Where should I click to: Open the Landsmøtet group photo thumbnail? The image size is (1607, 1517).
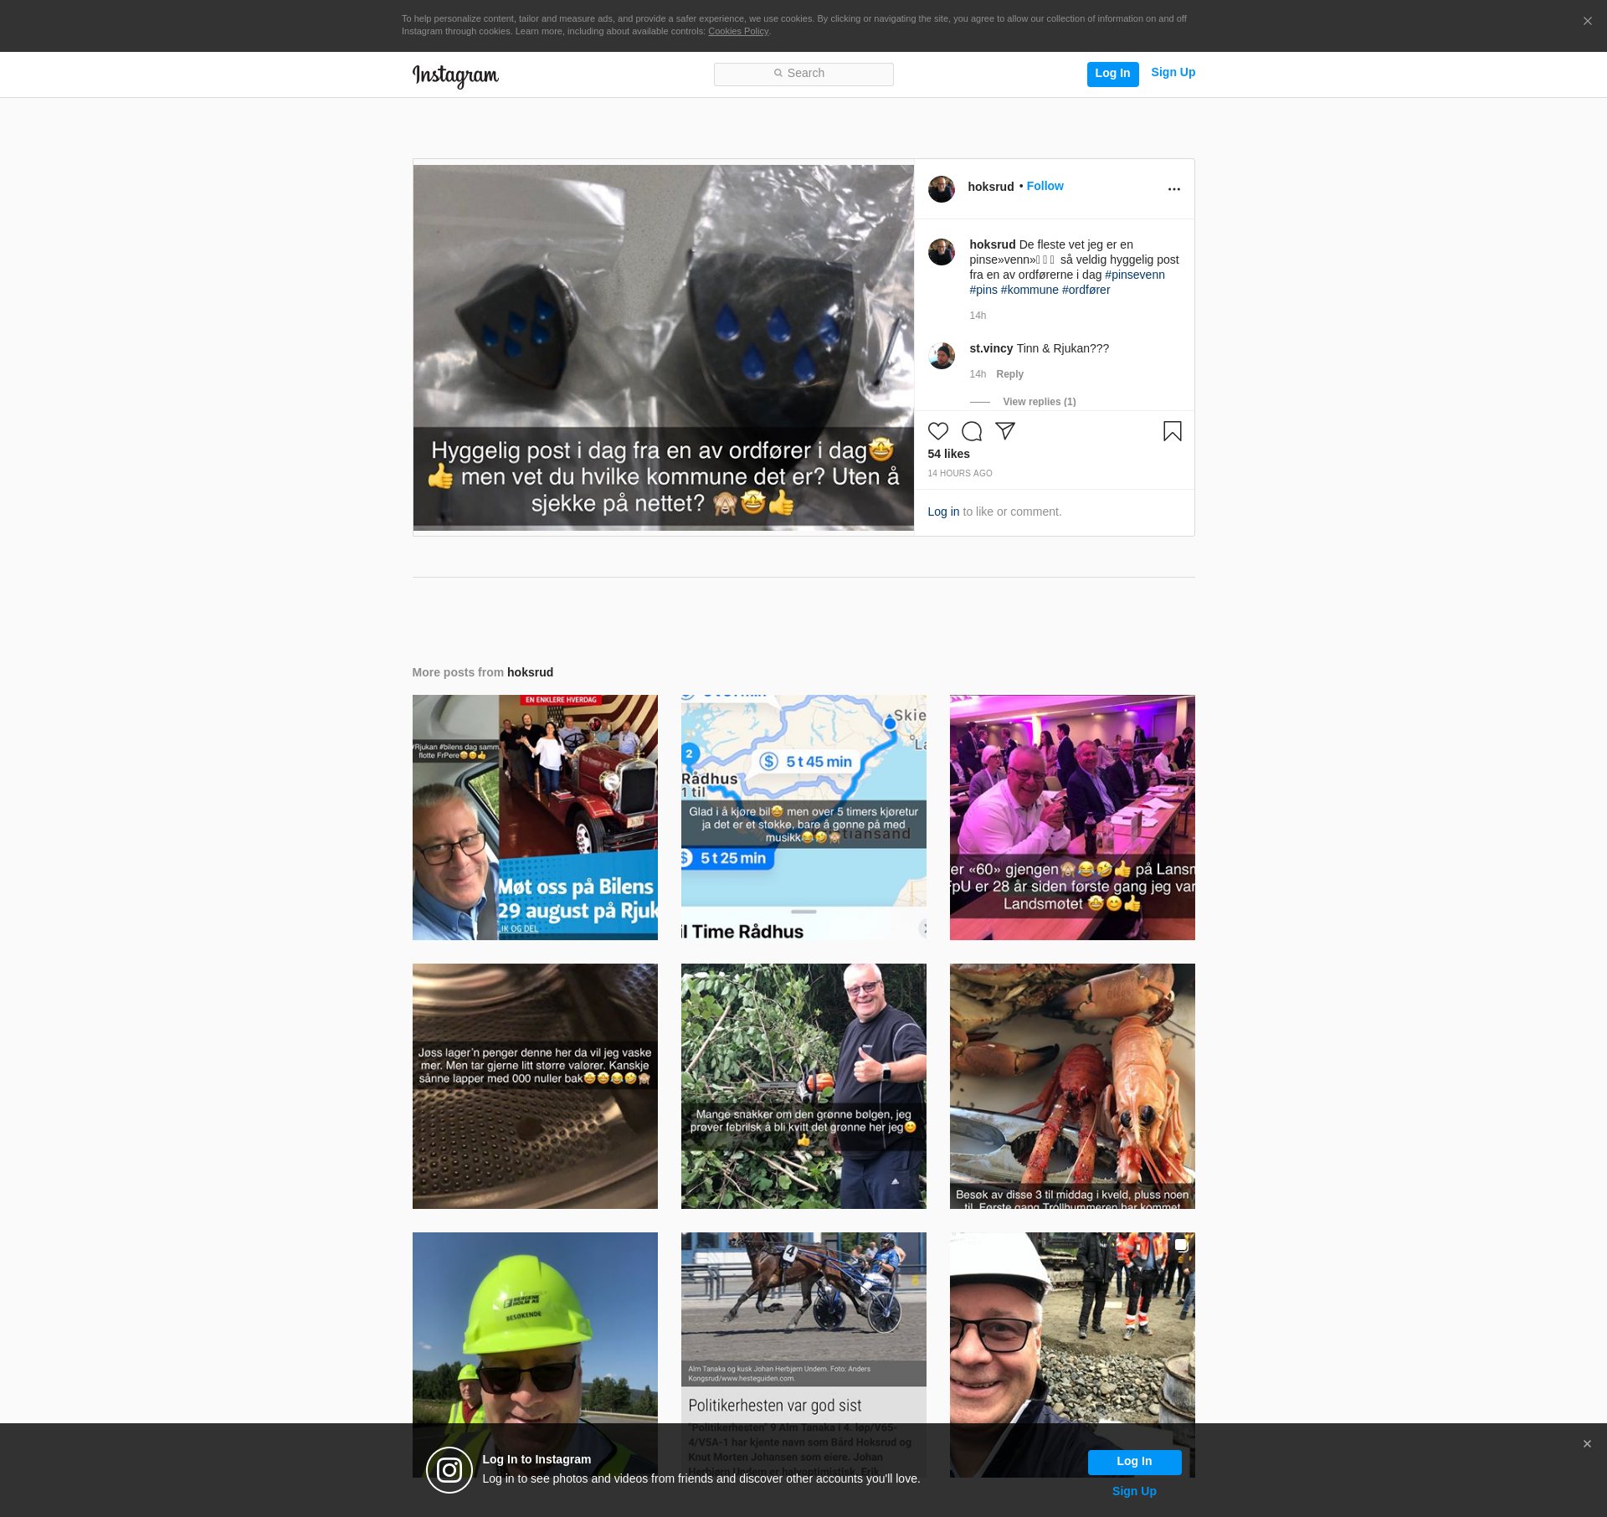(x=1072, y=817)
